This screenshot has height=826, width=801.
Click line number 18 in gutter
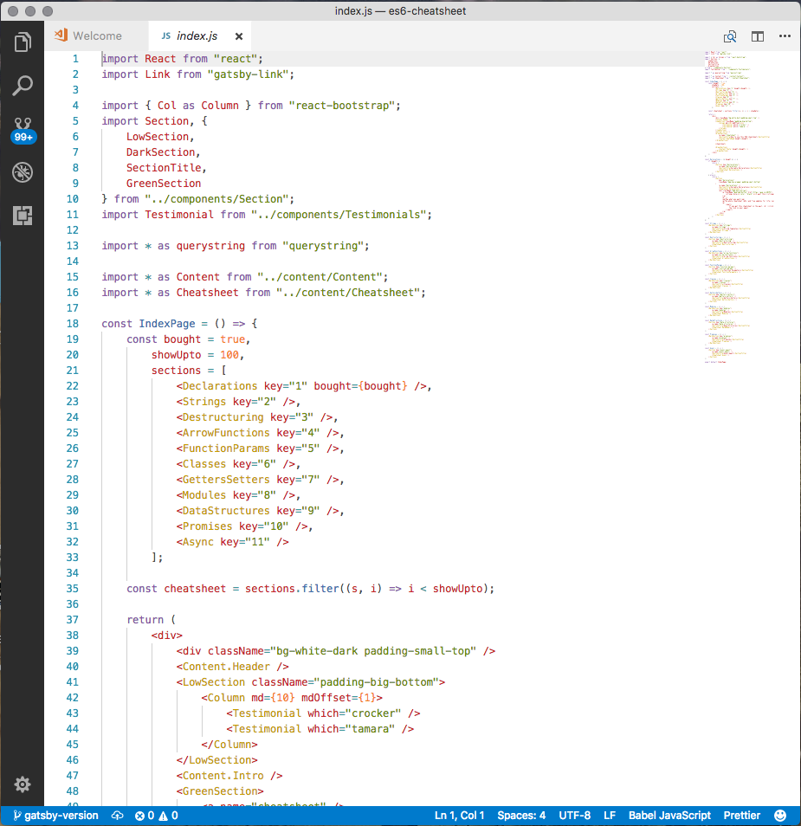click(73, 324)
